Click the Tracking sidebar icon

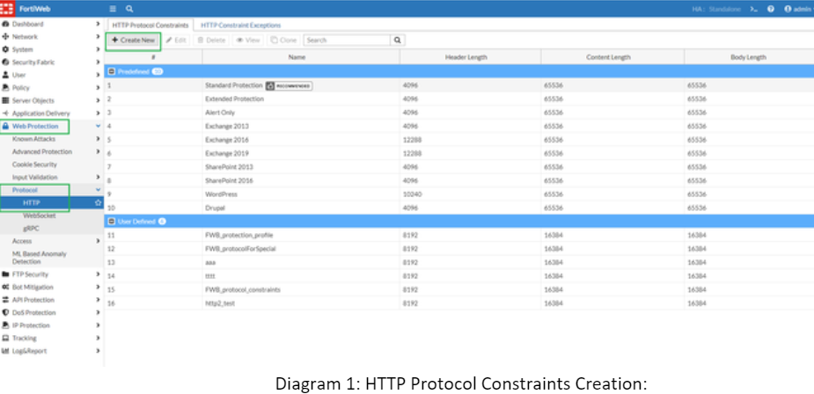tap(5, 338)
